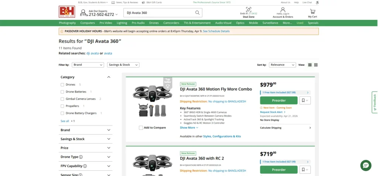The width and height of the screenshot is (378, 176).
Task: Click the Feedback side tab
Action: click(375, 102)
